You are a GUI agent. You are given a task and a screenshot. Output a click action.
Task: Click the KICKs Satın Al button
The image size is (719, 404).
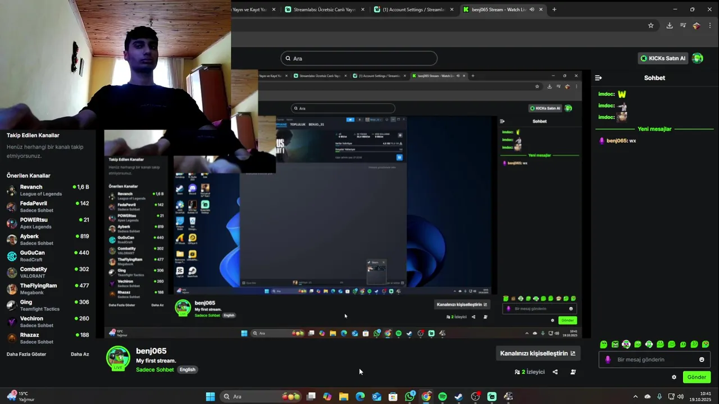[664, 58]
